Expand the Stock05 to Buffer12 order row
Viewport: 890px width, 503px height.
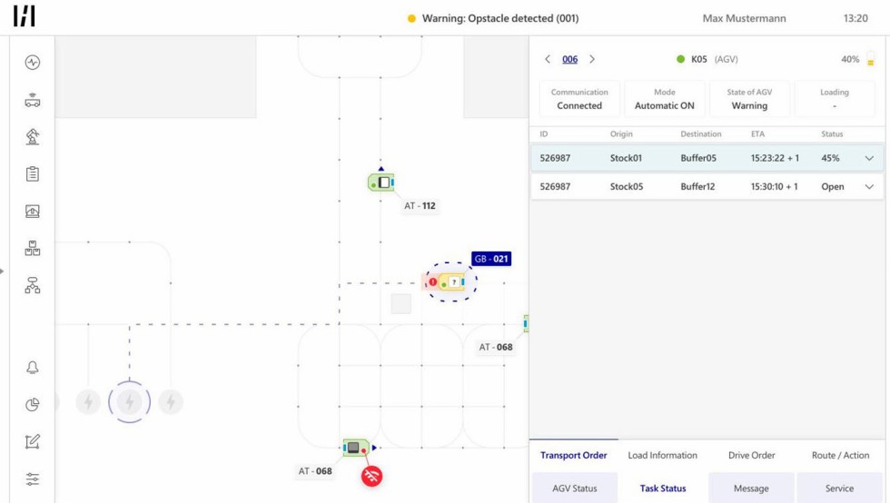[869, 187]
